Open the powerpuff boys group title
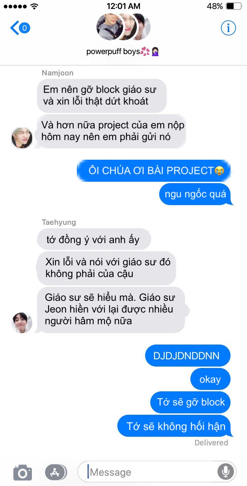This screenshot has height=486, width=247. click(123, 52)
